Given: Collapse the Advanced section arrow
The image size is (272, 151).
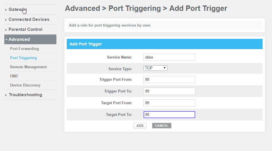Looking at the screenshot, I should (x=6, y=40).
